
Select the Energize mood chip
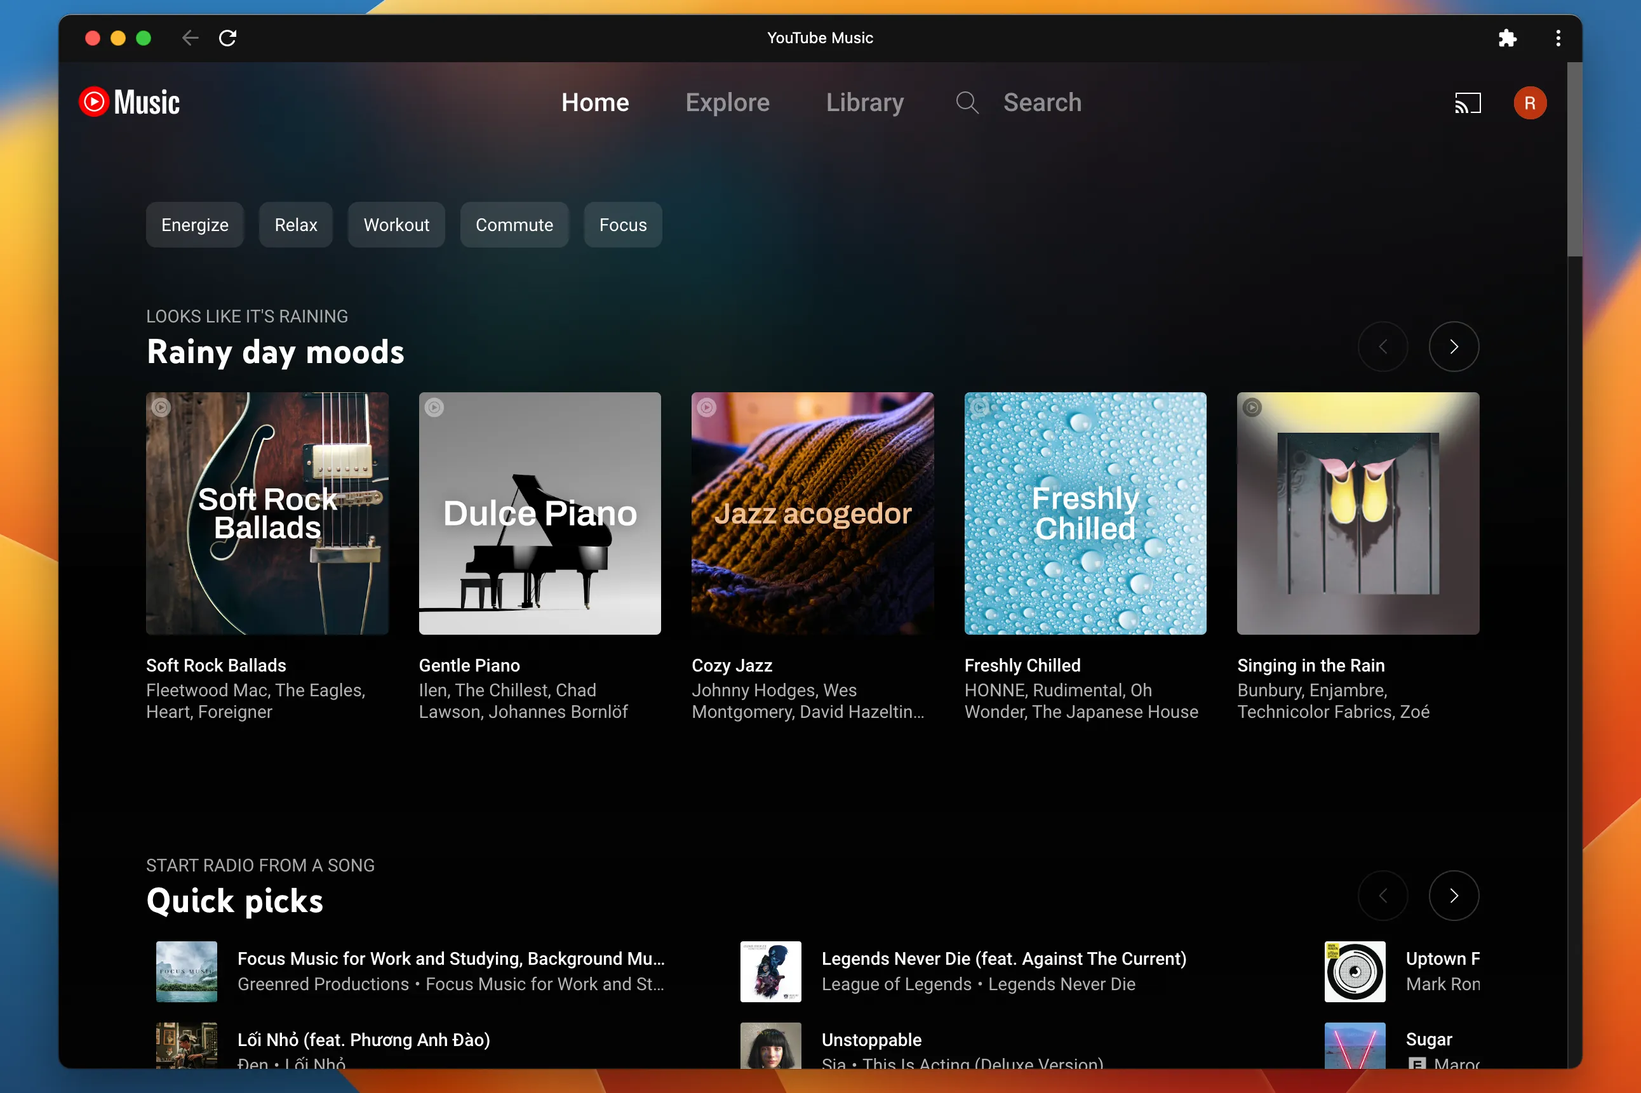[x=194, y=225]
